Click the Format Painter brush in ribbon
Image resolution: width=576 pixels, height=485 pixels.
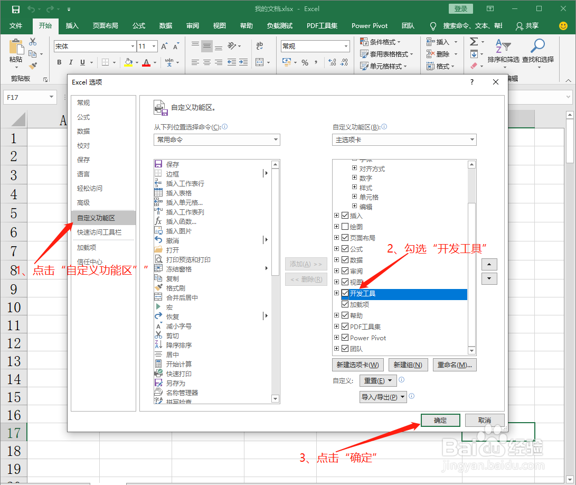pos(33,66)
